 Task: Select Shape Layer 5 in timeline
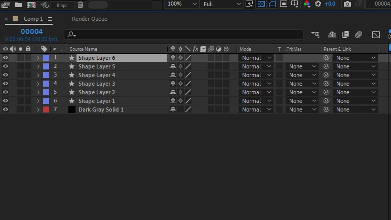click(97, 66)
